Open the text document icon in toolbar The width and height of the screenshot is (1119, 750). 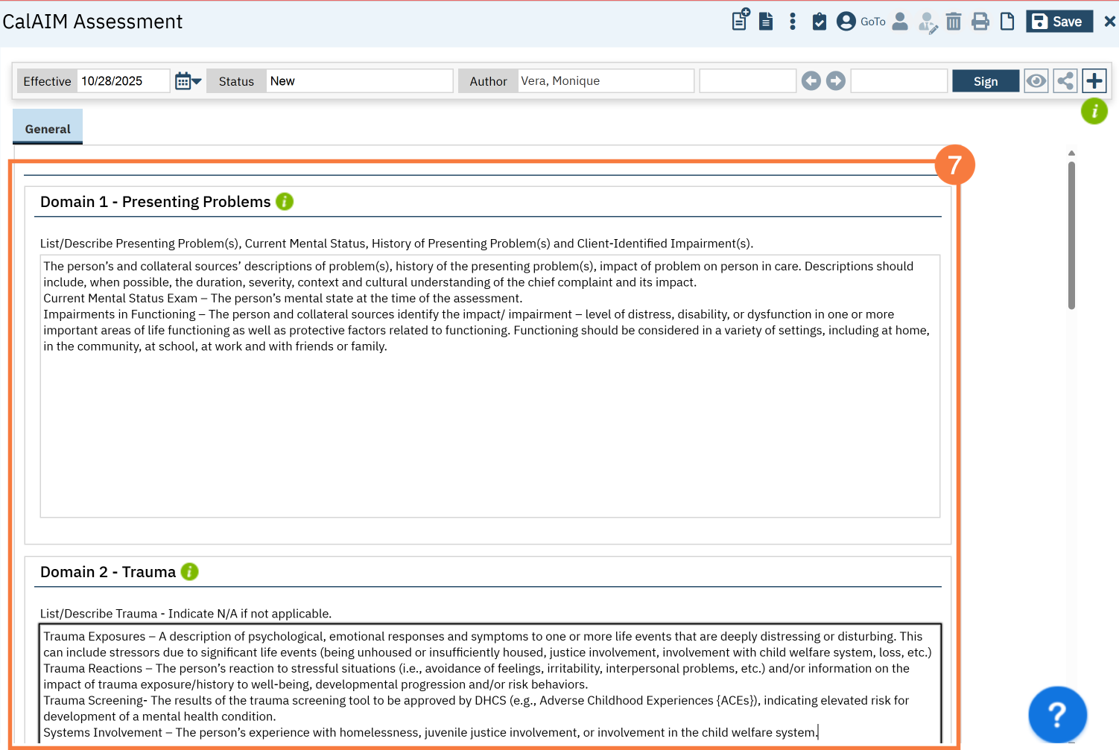click(x=766, y=21)
